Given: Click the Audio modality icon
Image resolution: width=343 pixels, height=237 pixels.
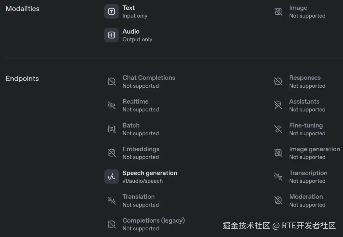Looking at the screenshot, I should click(x=111, y=35).
